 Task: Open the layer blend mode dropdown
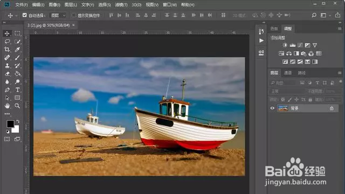[287, 91]
